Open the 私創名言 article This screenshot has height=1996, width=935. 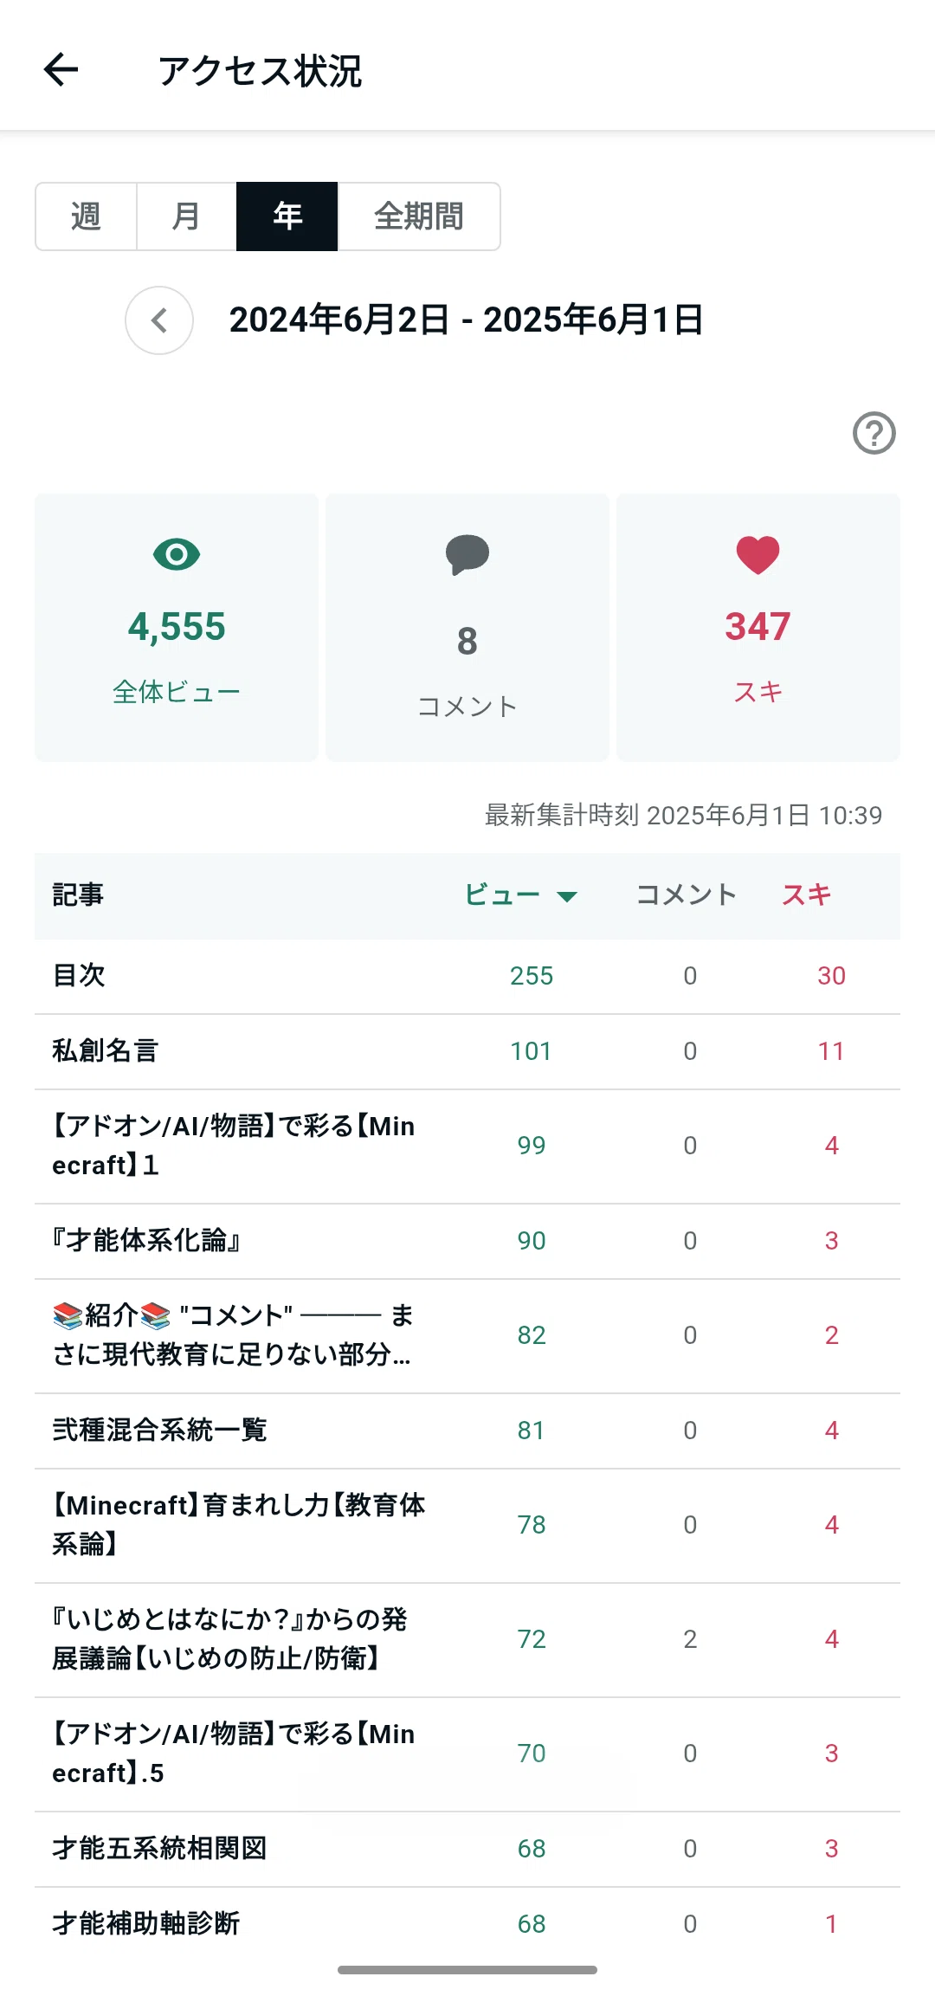coord(467,1051)
